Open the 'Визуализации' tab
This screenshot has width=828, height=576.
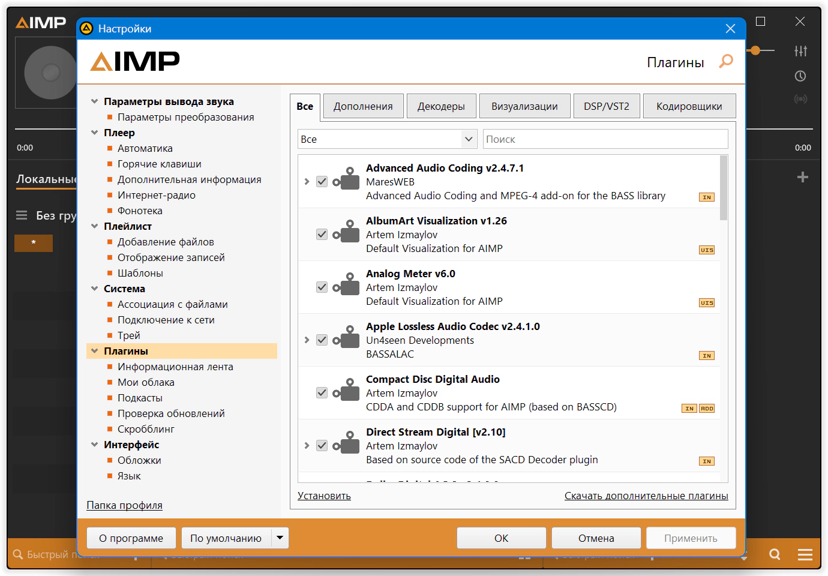click(524, 106)
